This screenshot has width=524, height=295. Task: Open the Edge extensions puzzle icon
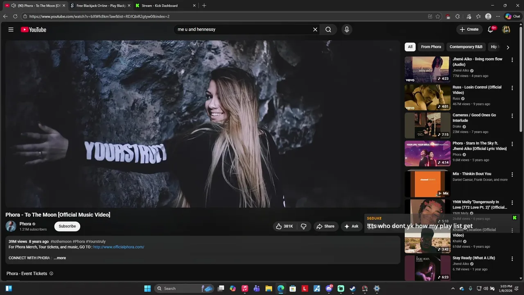458,16
